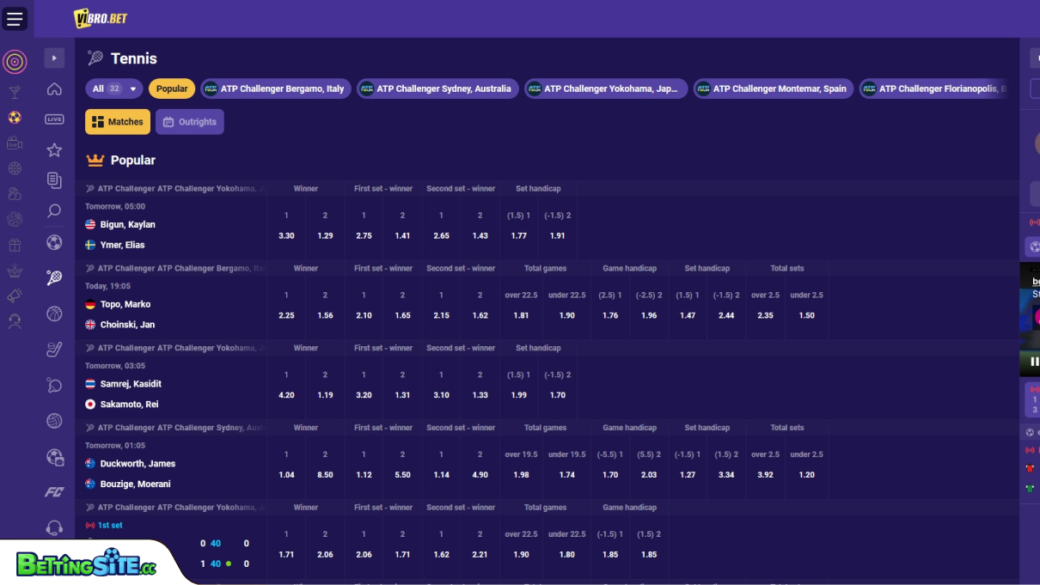The height and width of the screenshot is (585, 1040).
Task: Expand the hamburger menu
Action: [x=15, y=18]
